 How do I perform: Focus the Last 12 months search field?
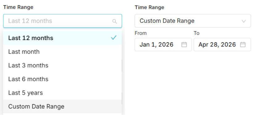click(62, 21)
